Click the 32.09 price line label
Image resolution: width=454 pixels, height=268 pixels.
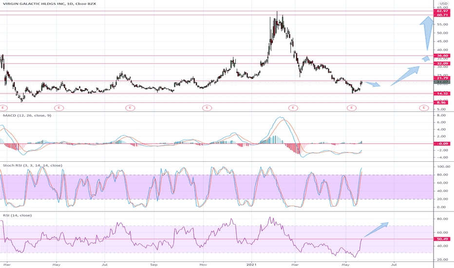(442, 63)
